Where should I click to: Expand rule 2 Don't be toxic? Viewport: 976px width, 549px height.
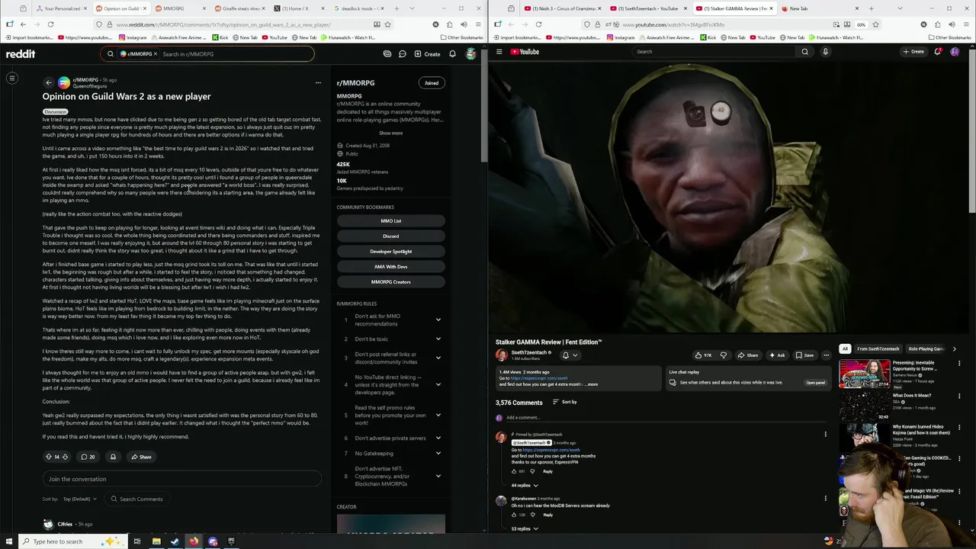click(x=438, y=339)
